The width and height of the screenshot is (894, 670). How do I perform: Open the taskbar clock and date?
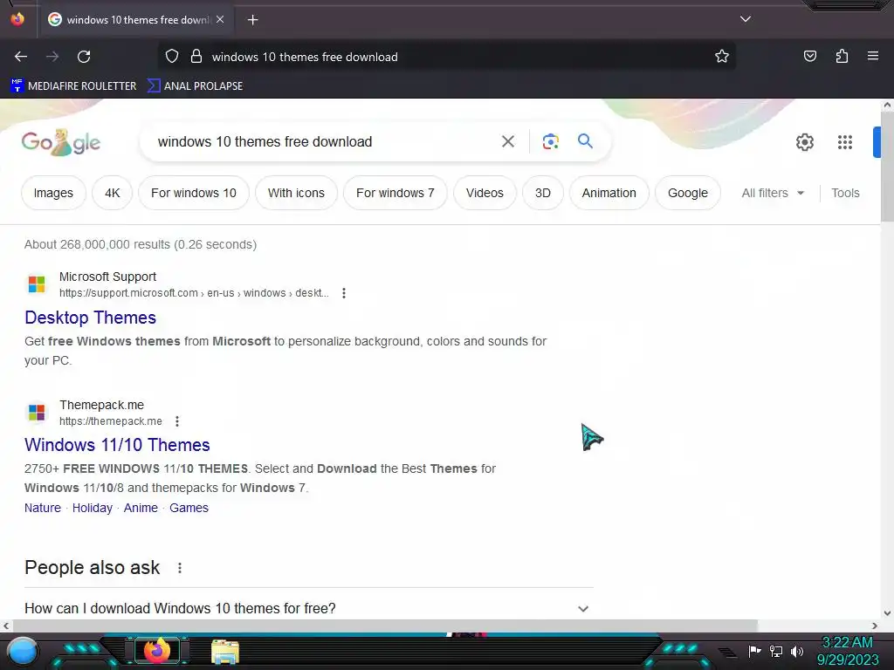tap(847, 651)
